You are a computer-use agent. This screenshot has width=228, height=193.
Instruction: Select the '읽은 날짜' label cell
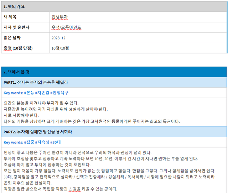coord(25,38)
